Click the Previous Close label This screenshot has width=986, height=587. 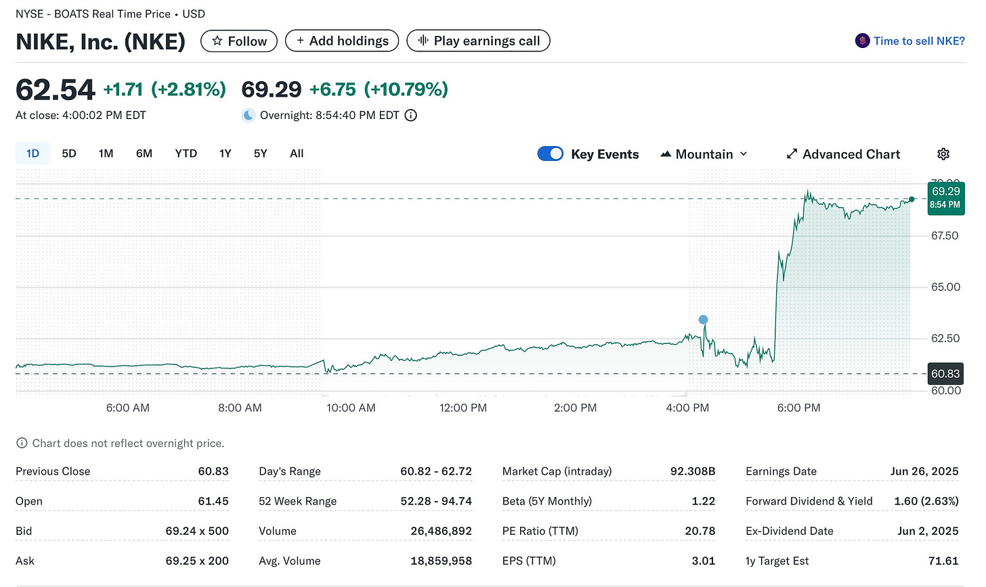tap(53, 471)
